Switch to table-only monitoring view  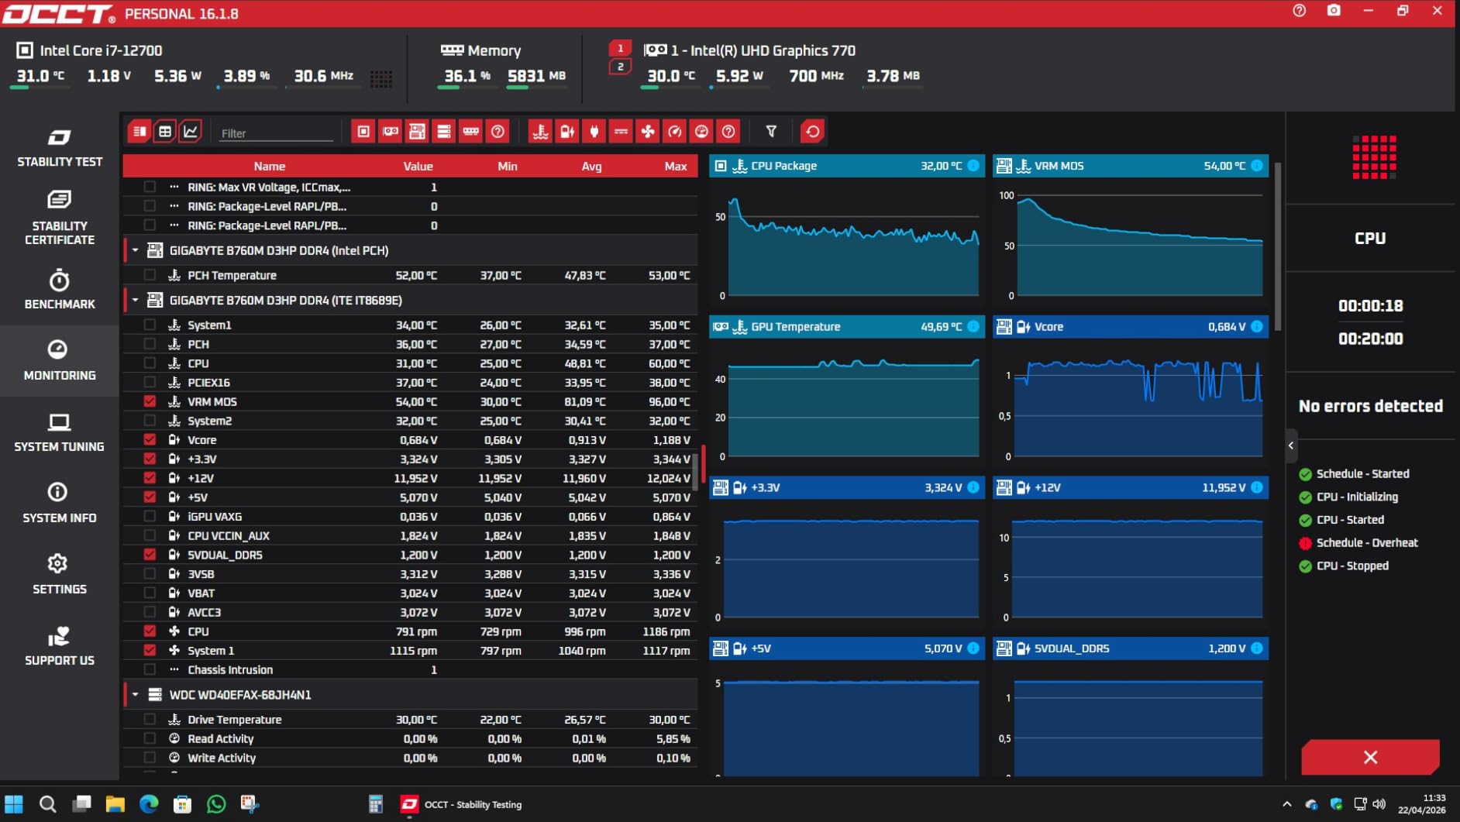pyautogui.click(x=165, y=132)
